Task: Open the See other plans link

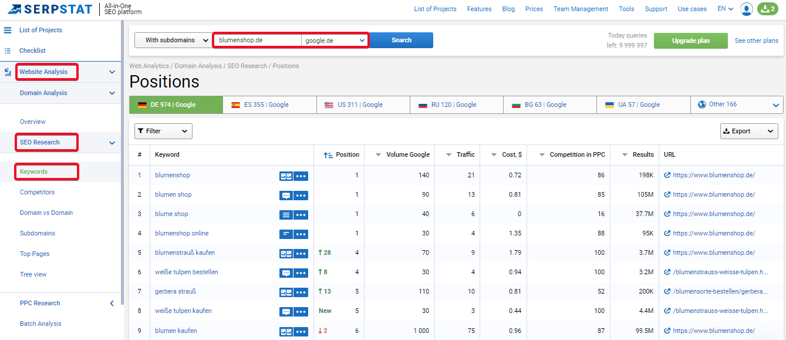Action: click(757, 41)
